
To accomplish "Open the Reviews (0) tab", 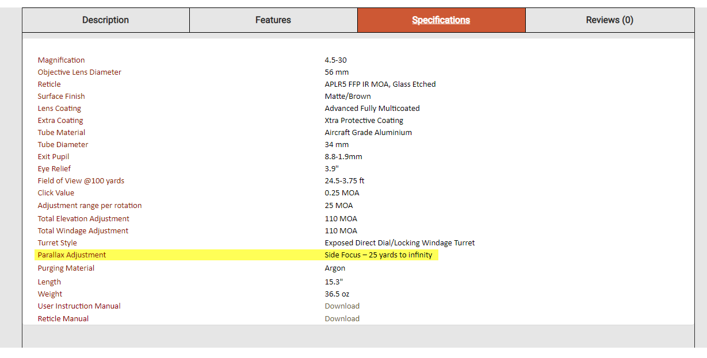I will [x=609, y=20].
